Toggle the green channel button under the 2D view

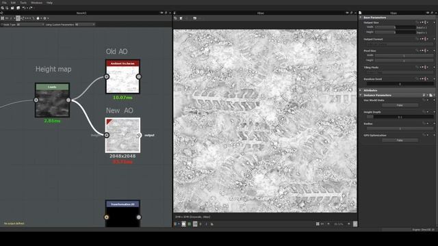(189, 224)
